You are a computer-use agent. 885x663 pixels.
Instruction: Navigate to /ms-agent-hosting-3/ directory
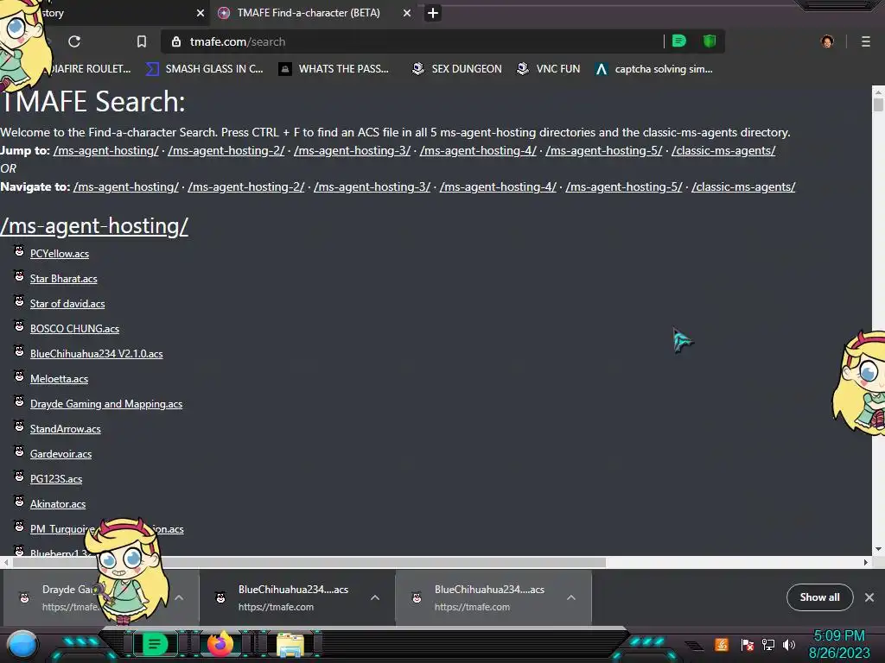pos(372,186)
